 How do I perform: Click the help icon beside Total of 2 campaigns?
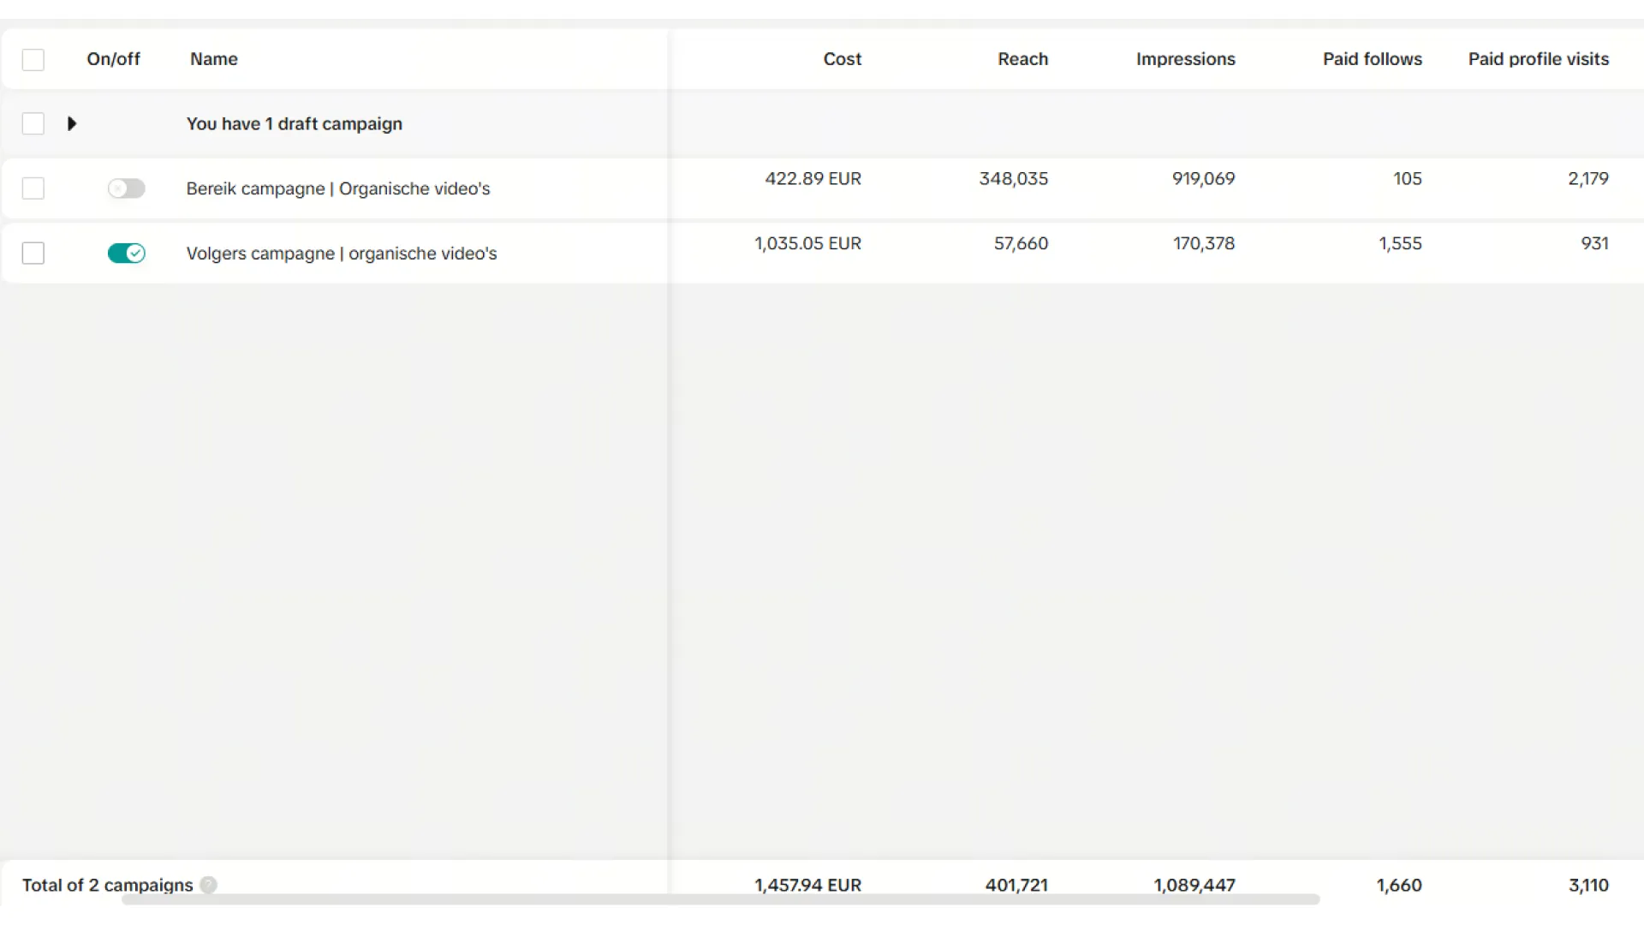pyautogui.click(x=208, y=885)
